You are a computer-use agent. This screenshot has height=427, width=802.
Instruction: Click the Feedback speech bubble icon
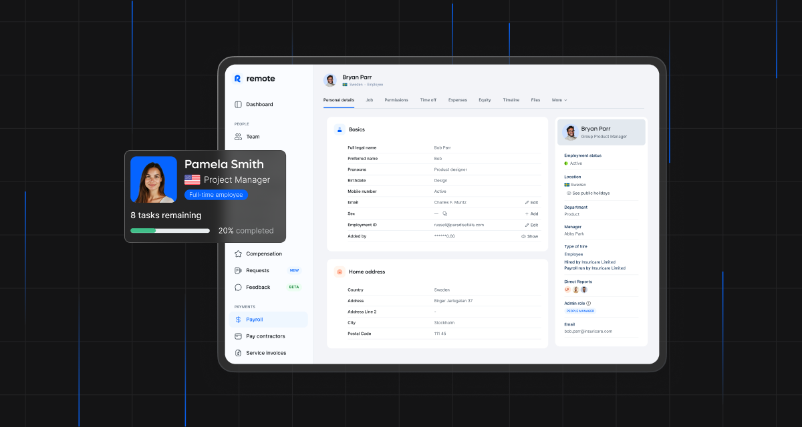pos(238,288)
